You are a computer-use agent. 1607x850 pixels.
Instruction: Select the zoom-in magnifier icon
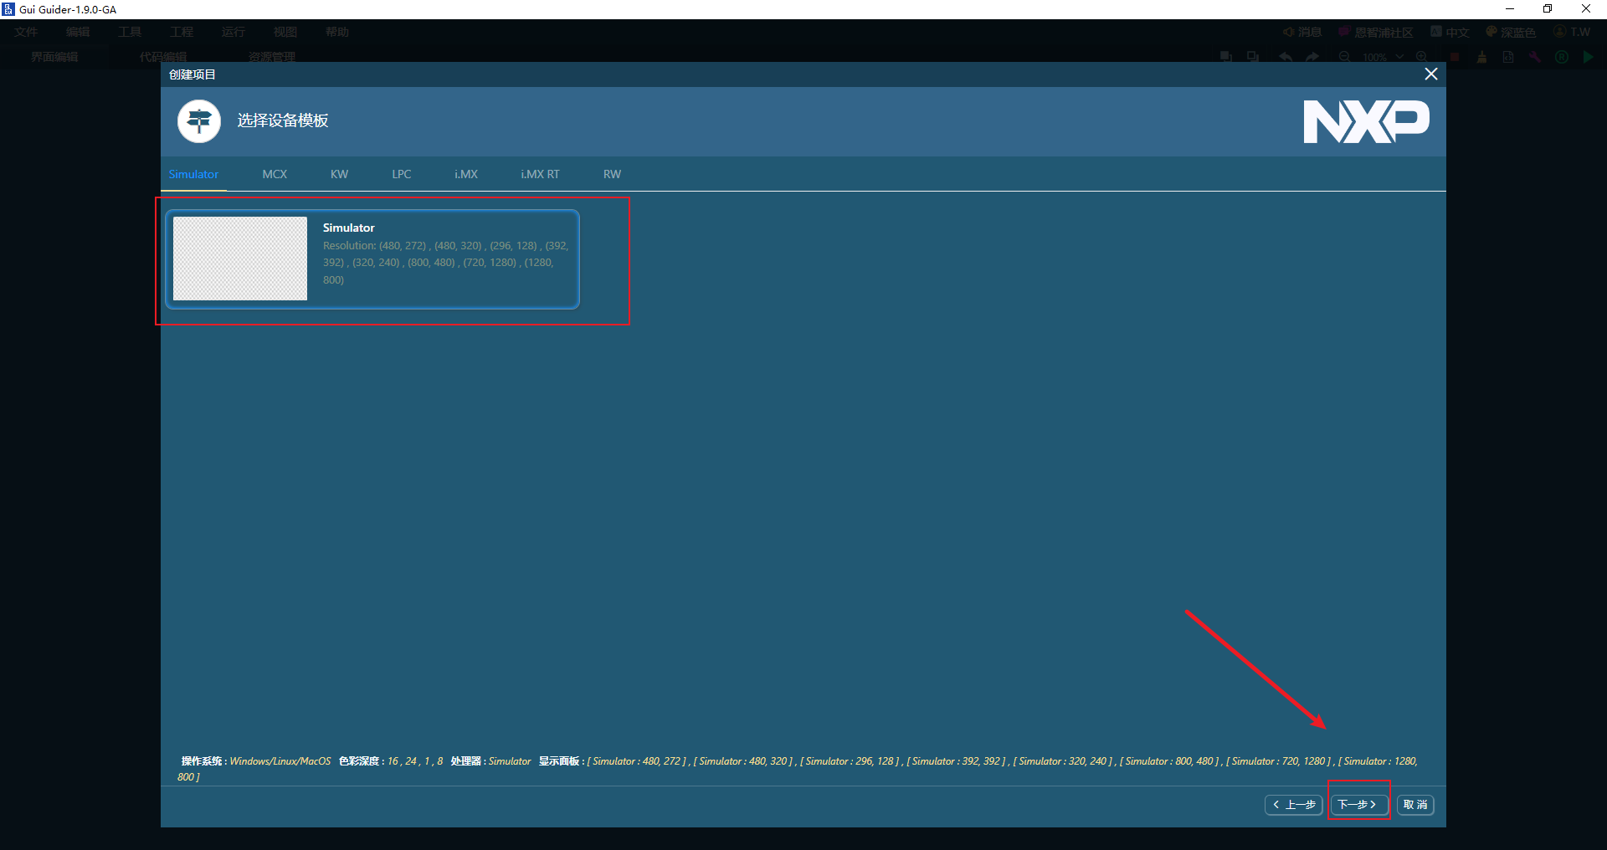click(1425, 57)
